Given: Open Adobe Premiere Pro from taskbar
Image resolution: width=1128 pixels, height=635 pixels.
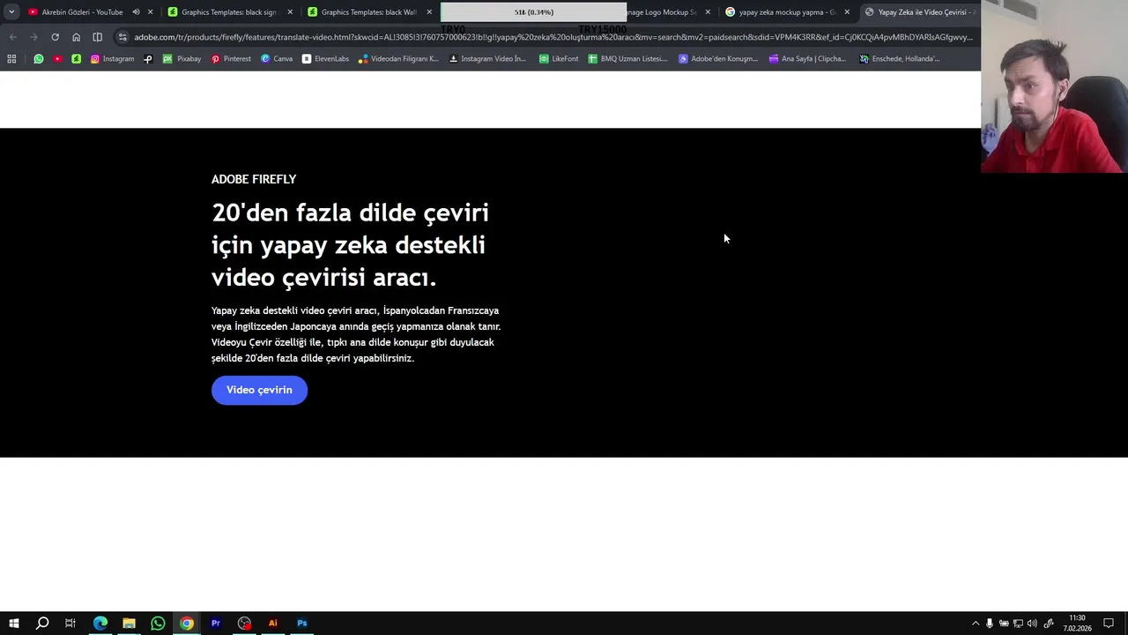Looking at the screenshot, I should tap(215, 624).
